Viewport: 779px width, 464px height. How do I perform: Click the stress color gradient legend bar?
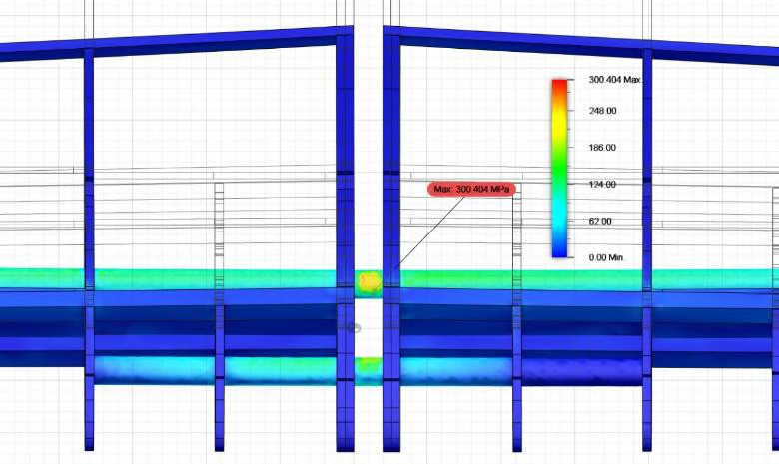coord(560,169)
